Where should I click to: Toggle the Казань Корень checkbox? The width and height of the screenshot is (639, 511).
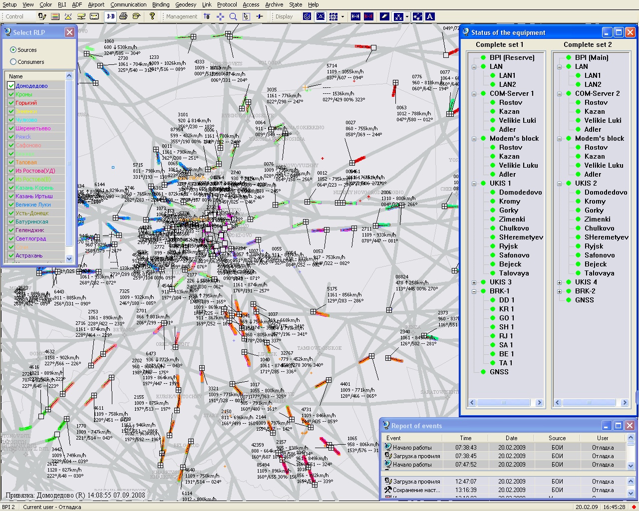pos(11,188)
